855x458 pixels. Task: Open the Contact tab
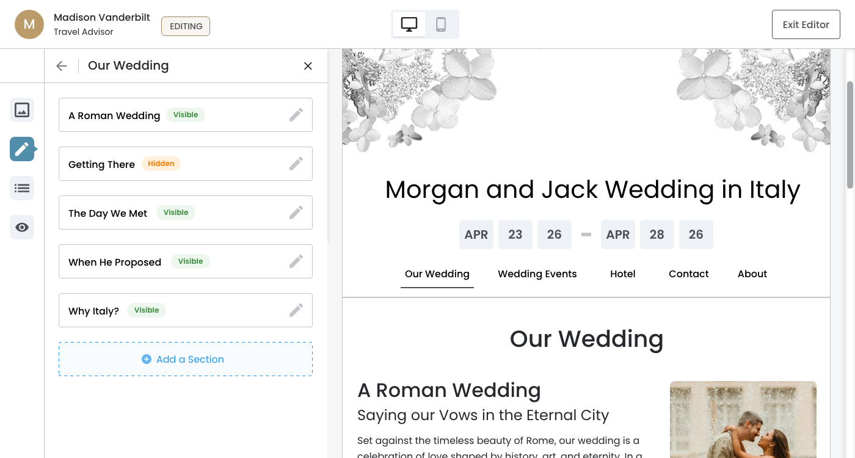click(x=688, y=274)
